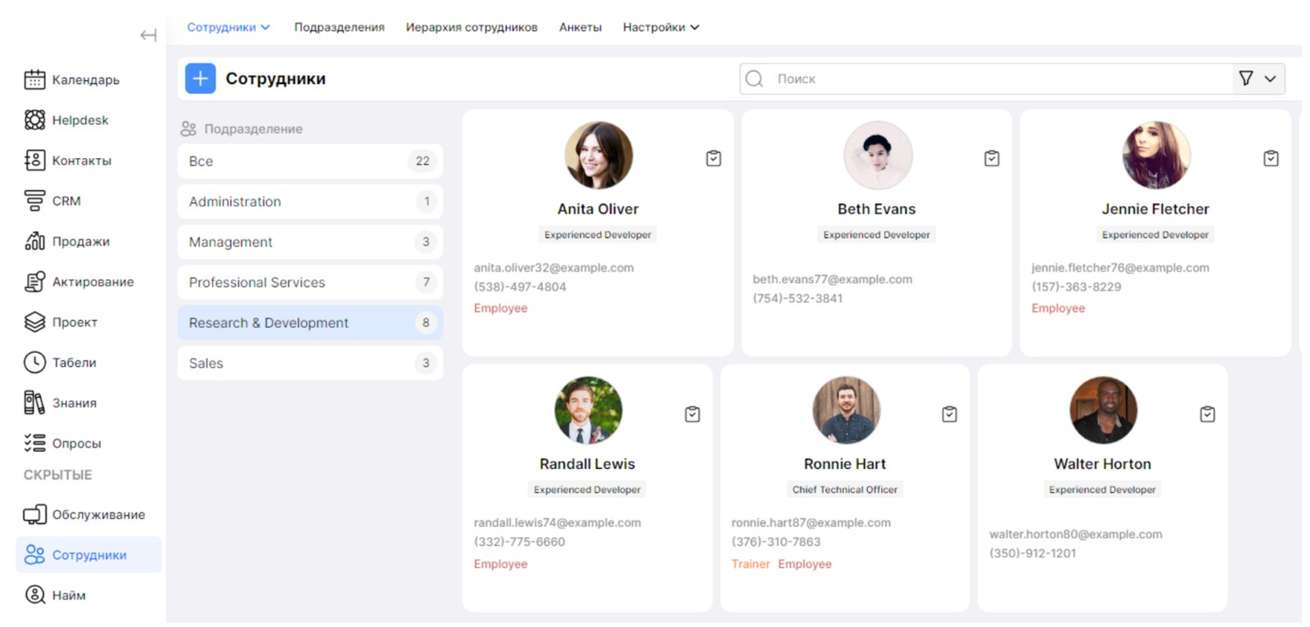This screenshot has width=1310, height=627.
Task: Select the Research & Development department
Action: [310, 323]
